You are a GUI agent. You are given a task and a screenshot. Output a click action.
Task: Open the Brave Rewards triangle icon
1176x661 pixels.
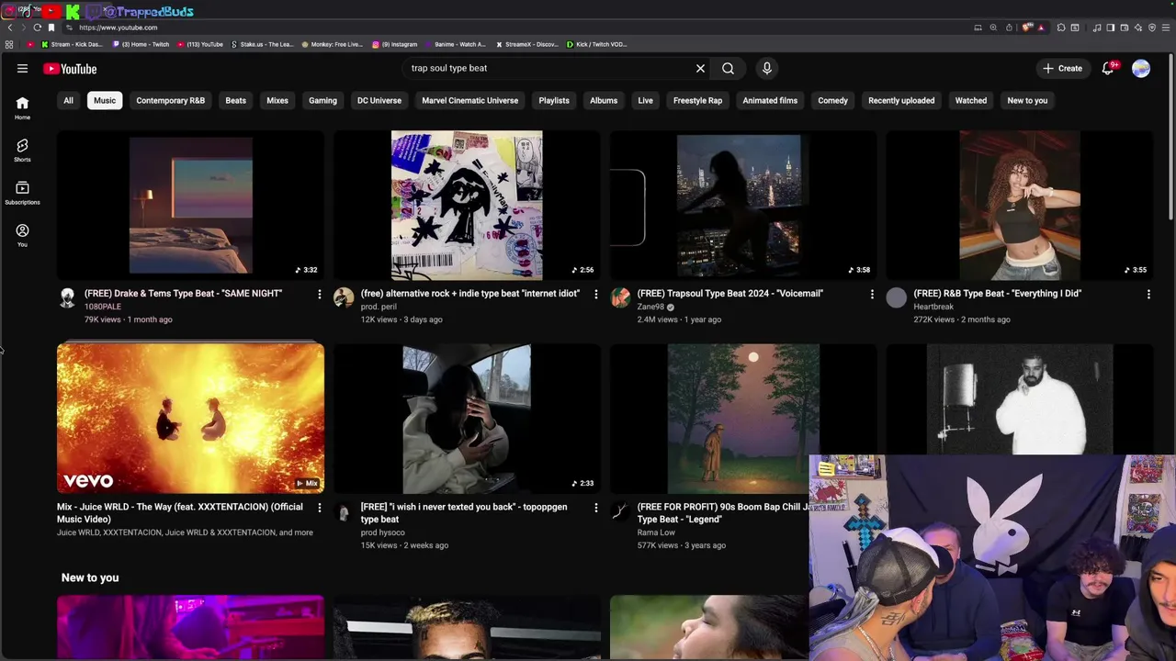[x=1041, y=28]
